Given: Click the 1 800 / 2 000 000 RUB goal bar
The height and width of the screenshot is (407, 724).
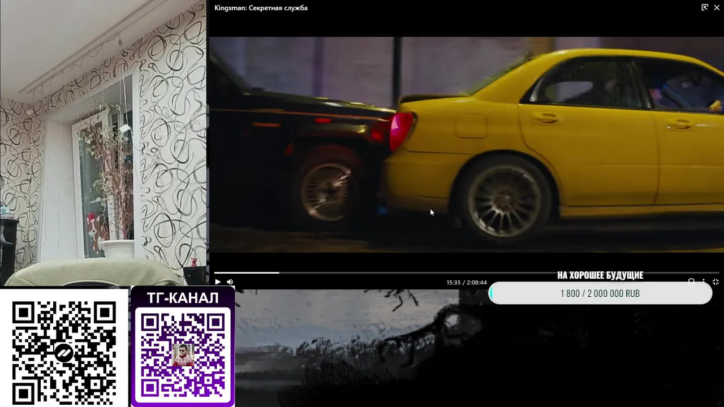Looking at the screenshot, I should (600, 293).
